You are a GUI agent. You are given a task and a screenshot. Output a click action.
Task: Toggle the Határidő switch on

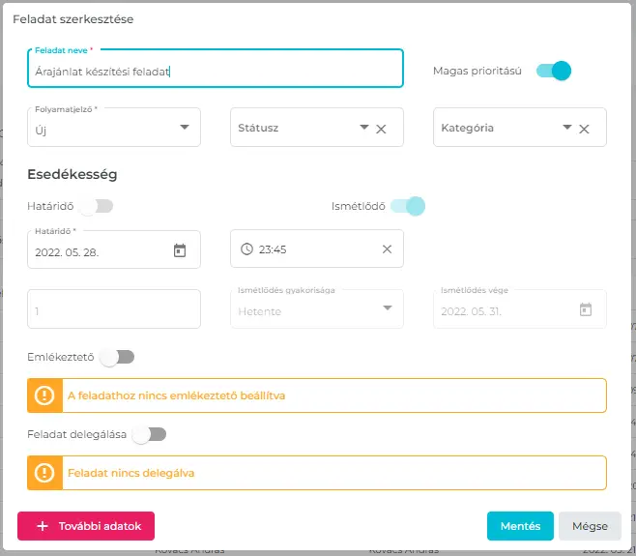click(96, 206)
